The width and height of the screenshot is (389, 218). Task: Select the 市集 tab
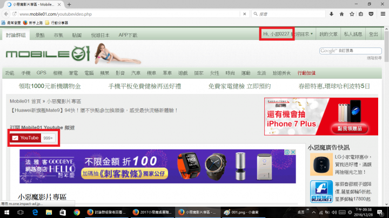(x=58, y=35)
